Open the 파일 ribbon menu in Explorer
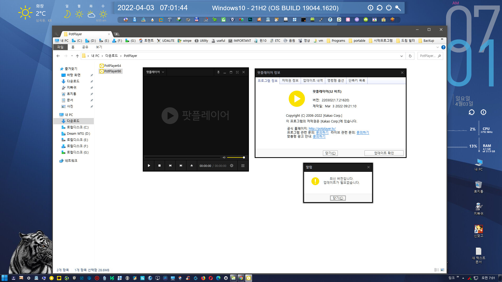 [60, 47]
